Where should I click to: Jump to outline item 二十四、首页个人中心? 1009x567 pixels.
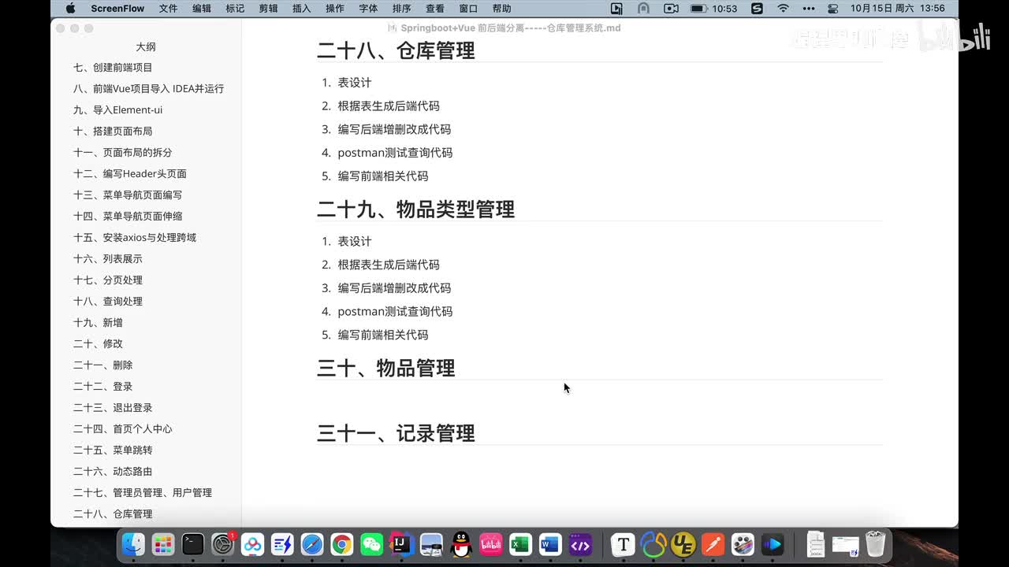[122, 429]
